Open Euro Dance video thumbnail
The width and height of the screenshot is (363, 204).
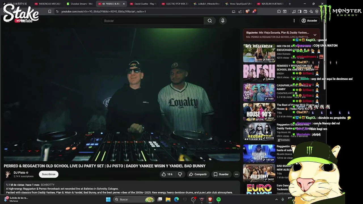click(x=259, y=189)
